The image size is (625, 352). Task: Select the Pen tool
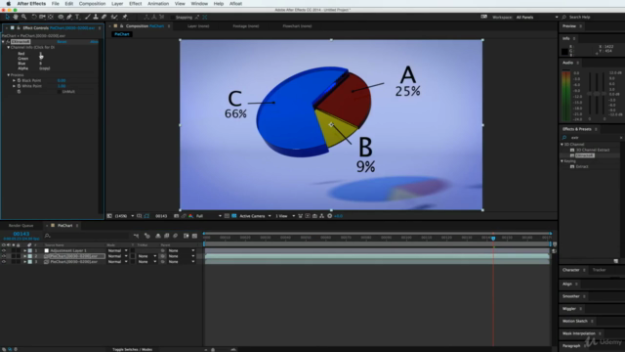[x=69, y=17]
